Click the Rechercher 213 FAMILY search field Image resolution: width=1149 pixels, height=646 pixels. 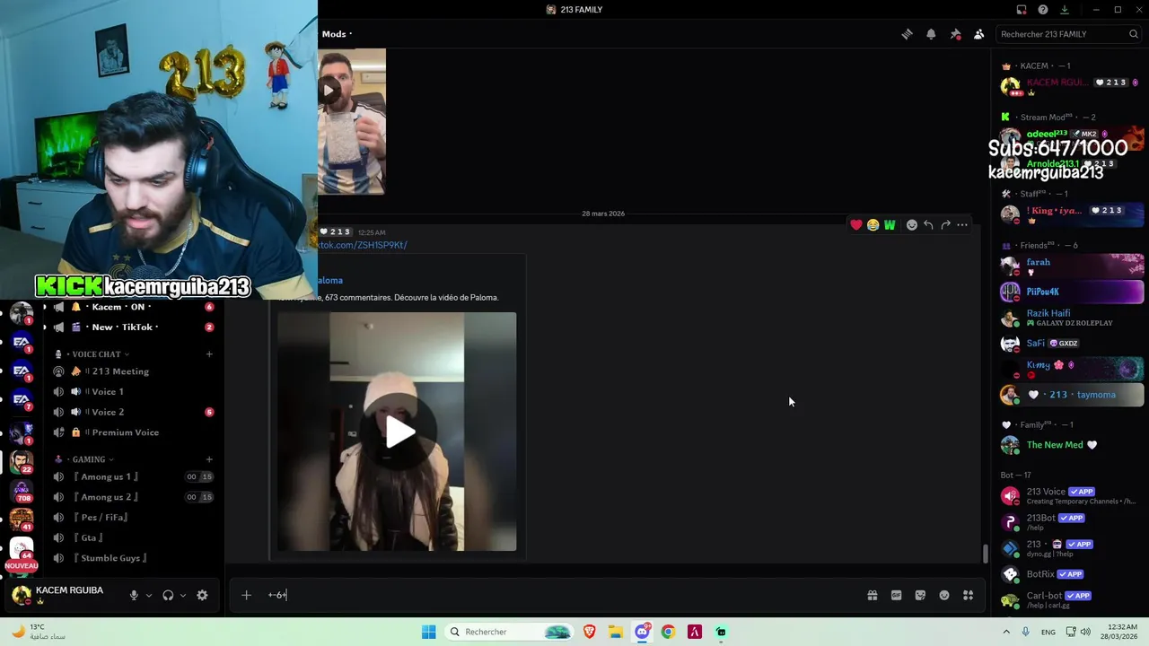pos(1069,34)
